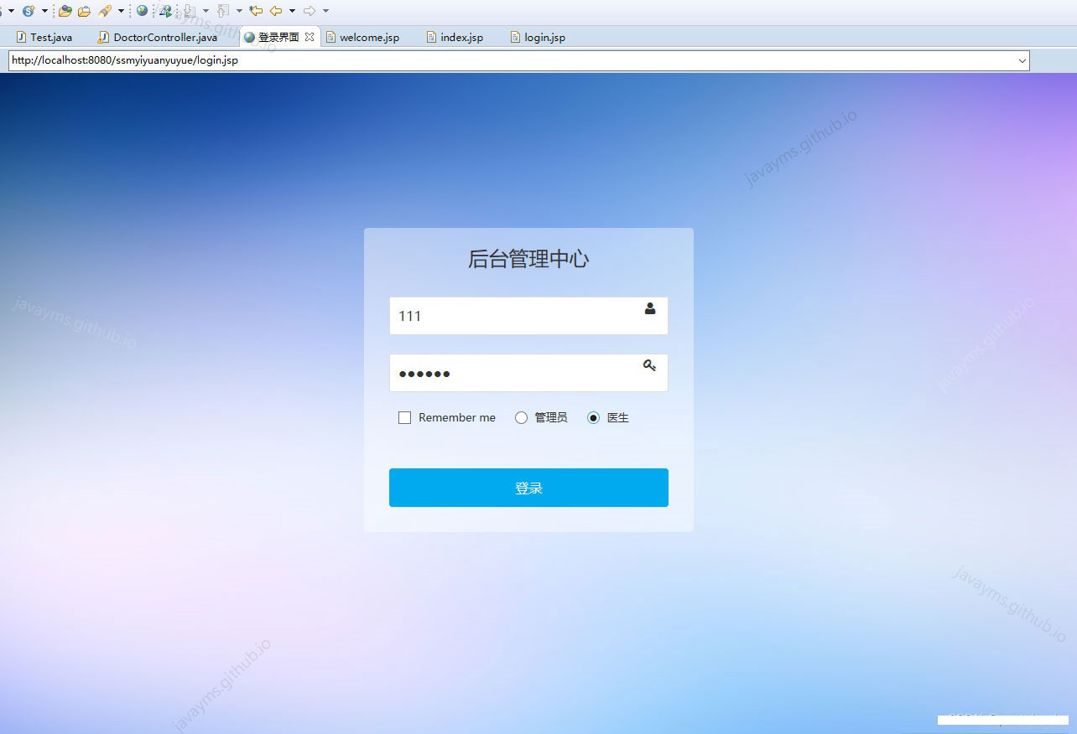
Task: Click the username person icon in login form
Action: point(650,309)
